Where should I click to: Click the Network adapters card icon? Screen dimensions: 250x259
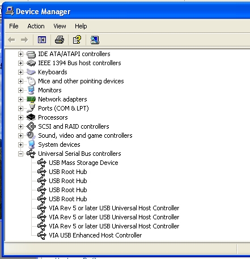(x=31, y=99)
